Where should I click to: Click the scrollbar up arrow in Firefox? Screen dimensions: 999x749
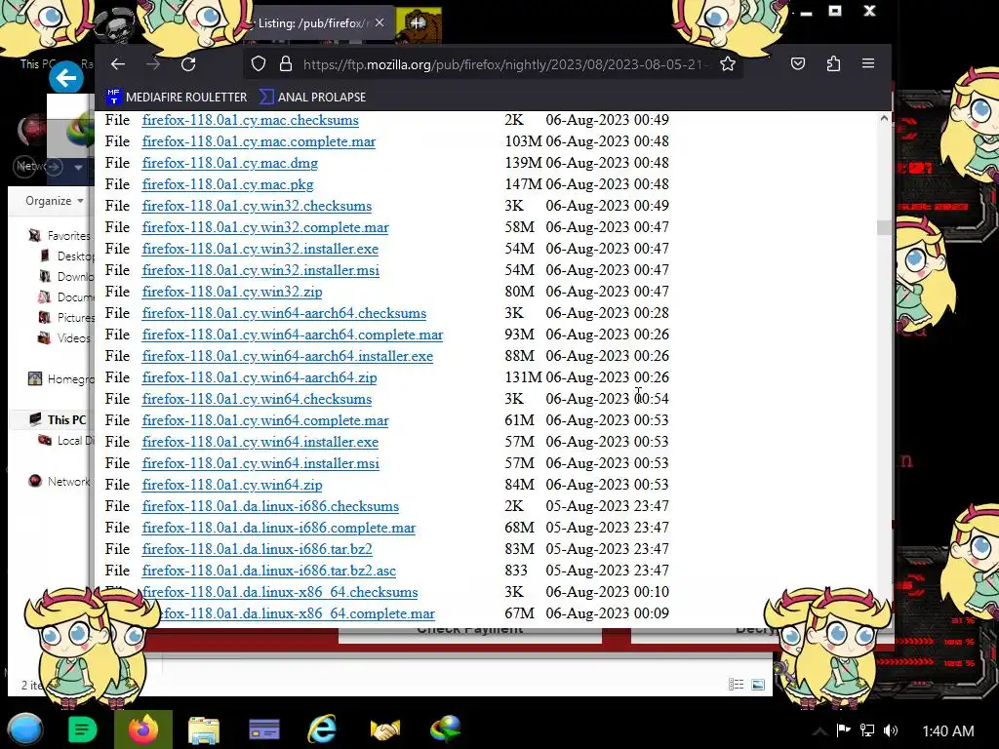[884, 118]
